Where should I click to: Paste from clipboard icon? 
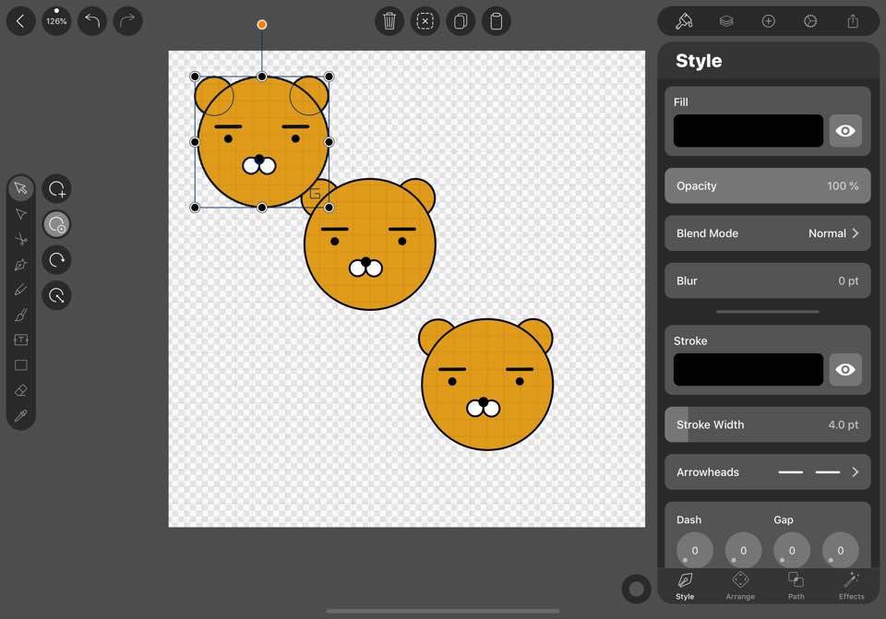497,21
